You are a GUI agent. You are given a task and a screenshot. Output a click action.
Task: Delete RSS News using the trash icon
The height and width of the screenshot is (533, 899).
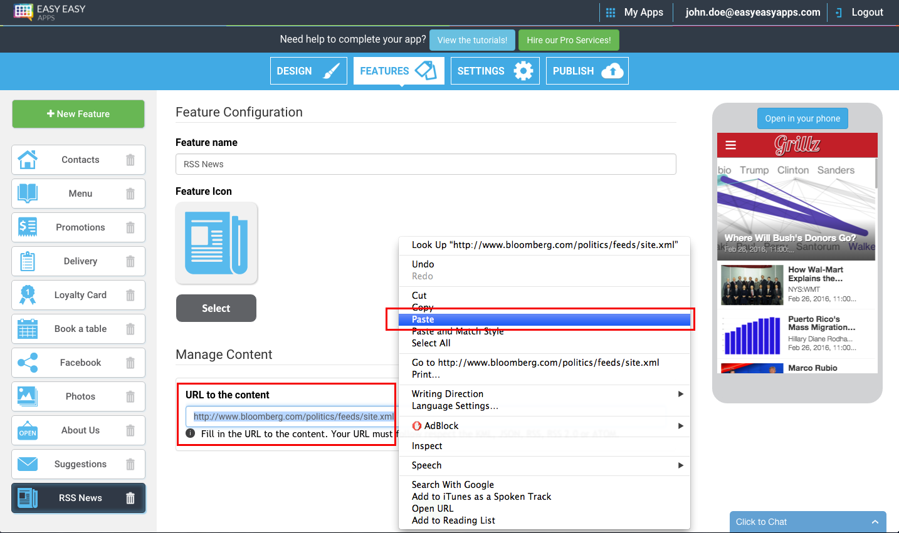click(x=130, y=498)
